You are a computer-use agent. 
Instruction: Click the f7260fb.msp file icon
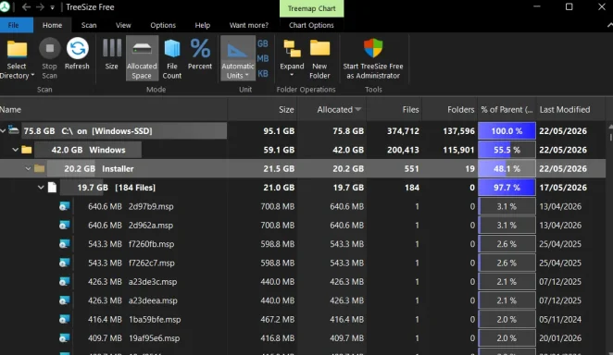coord(65,244)
